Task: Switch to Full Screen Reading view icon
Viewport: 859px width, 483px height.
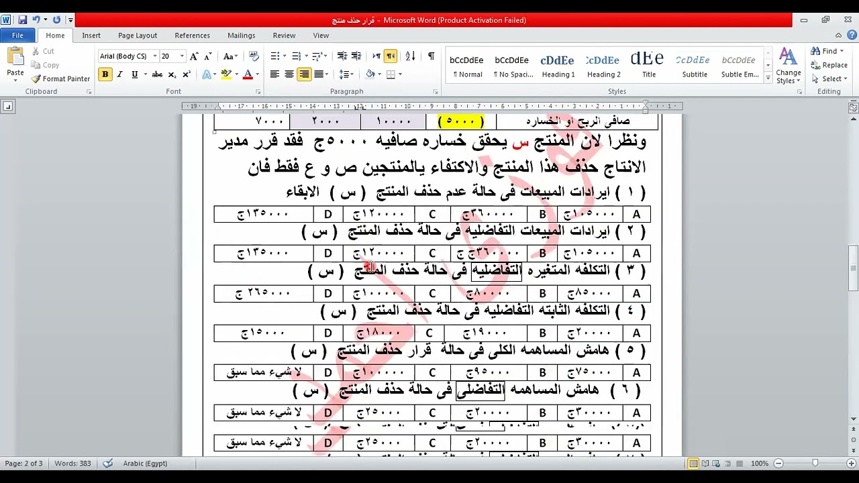Action: click(707, 464)
